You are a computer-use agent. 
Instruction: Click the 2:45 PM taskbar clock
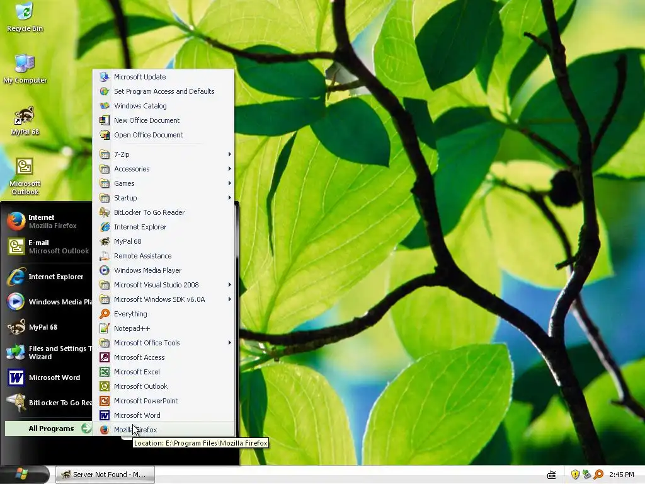tap(621, 475)
